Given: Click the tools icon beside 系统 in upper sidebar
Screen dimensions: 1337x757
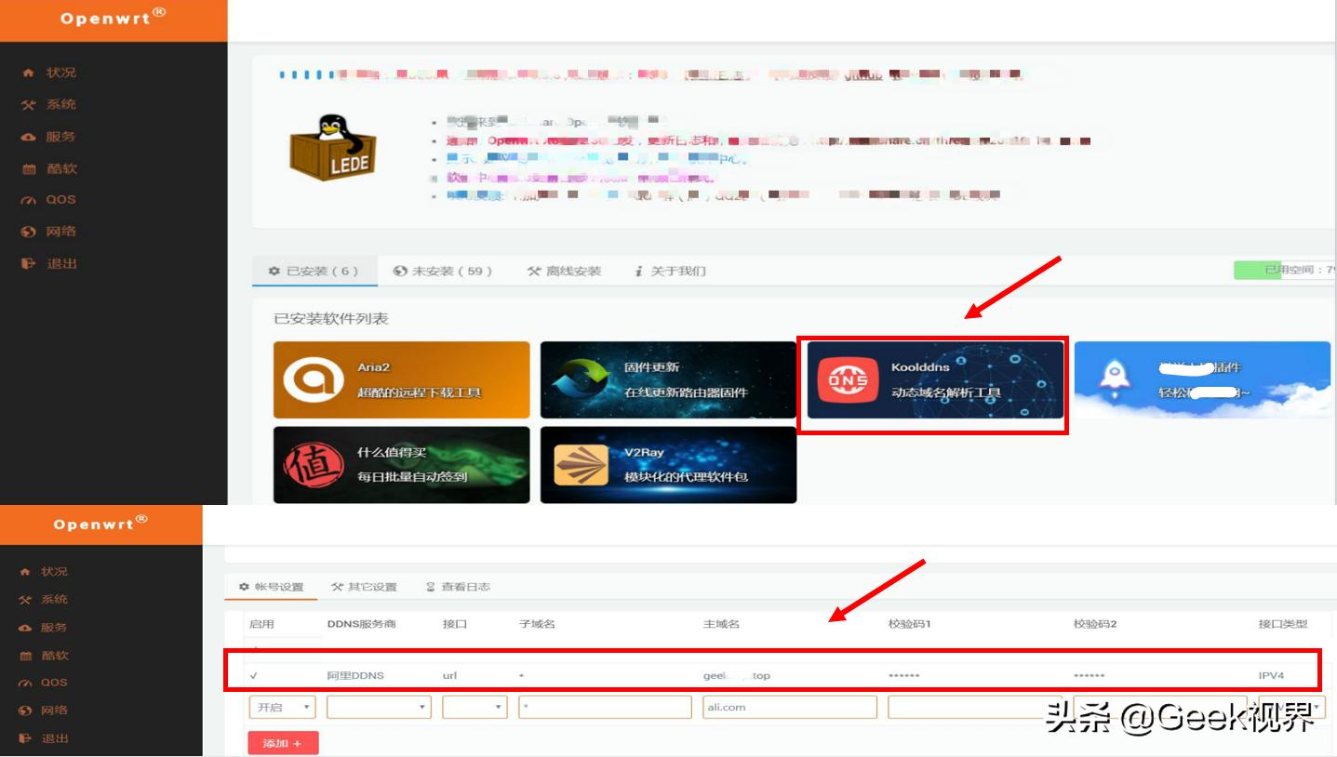Looking at the screenshot, I should point(28,105).
